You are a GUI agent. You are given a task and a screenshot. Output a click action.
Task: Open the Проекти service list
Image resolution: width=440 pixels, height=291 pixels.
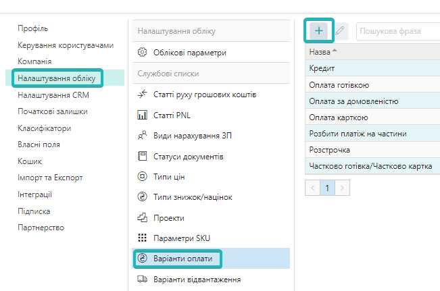168,218
